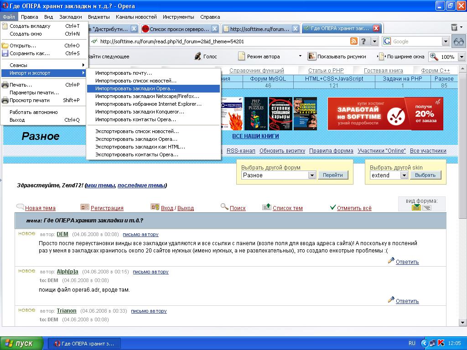Click the glasses icon beside Google search
Image resolution: width=467 pixels, height=350 pixels.
[x=459, y=41]
